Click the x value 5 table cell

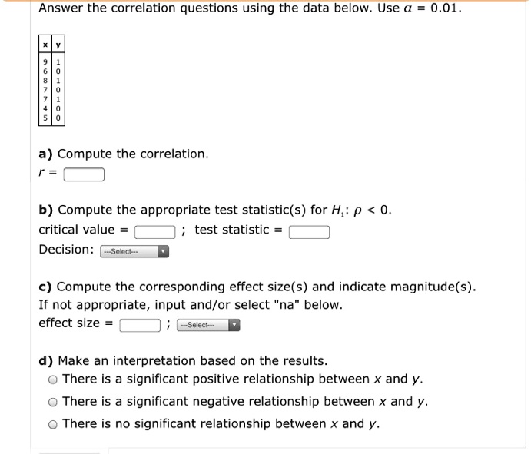coord(45,118)
